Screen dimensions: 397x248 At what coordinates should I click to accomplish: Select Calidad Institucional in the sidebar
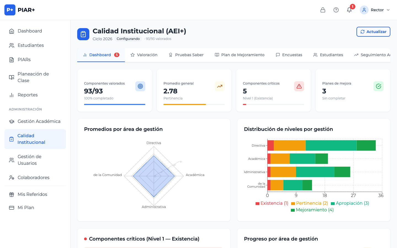[35, 139]
